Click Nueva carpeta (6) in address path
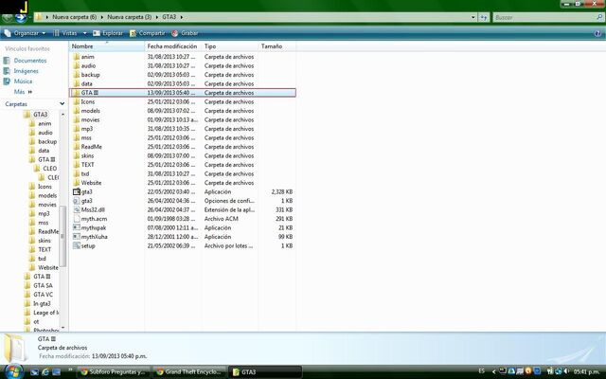The image size is (606, 379). click(74, 17)
